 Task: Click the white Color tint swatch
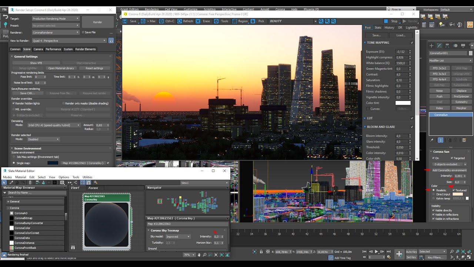coord(403,103)
